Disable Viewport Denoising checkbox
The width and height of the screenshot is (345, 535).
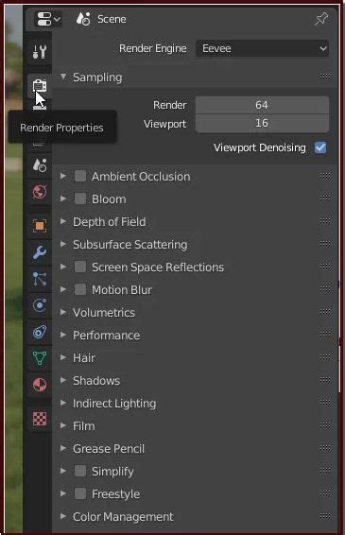[320, 147]
